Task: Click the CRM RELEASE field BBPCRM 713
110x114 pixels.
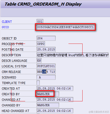Action: pos(46,72)
